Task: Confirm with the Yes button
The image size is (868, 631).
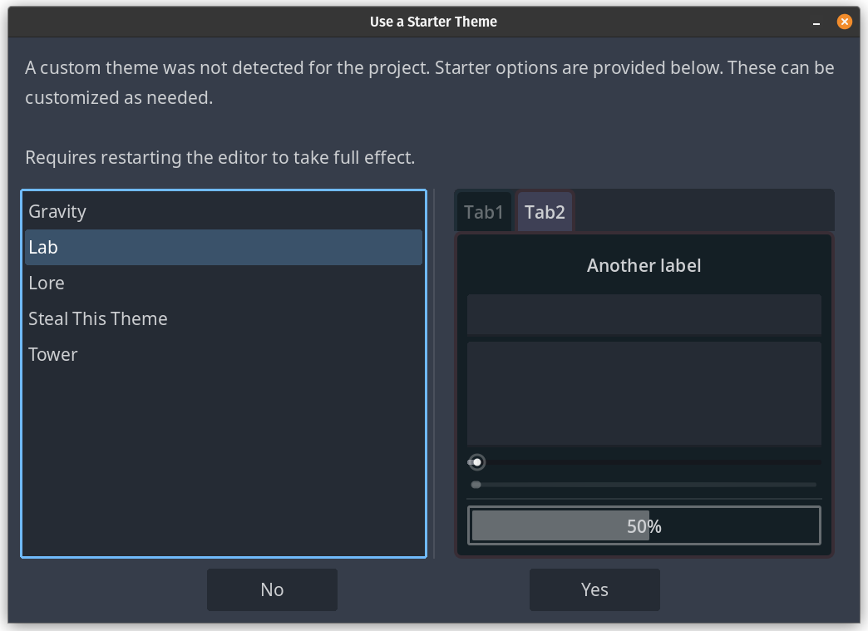Action: pyautogui.click(x=594, y=589)
